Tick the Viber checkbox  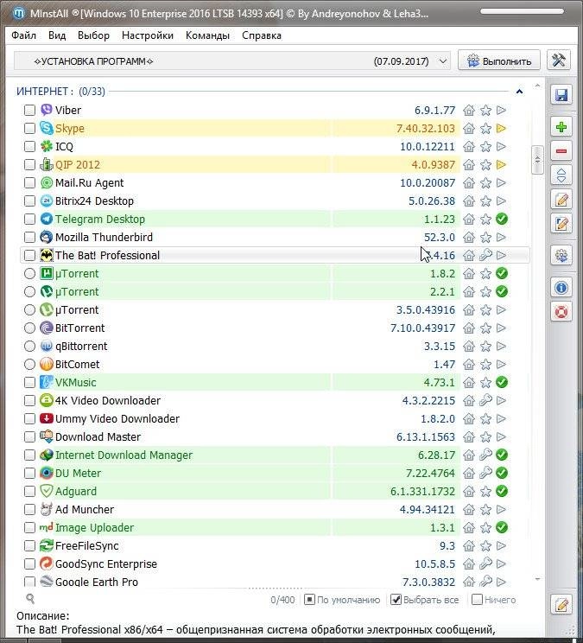(29, 111)
